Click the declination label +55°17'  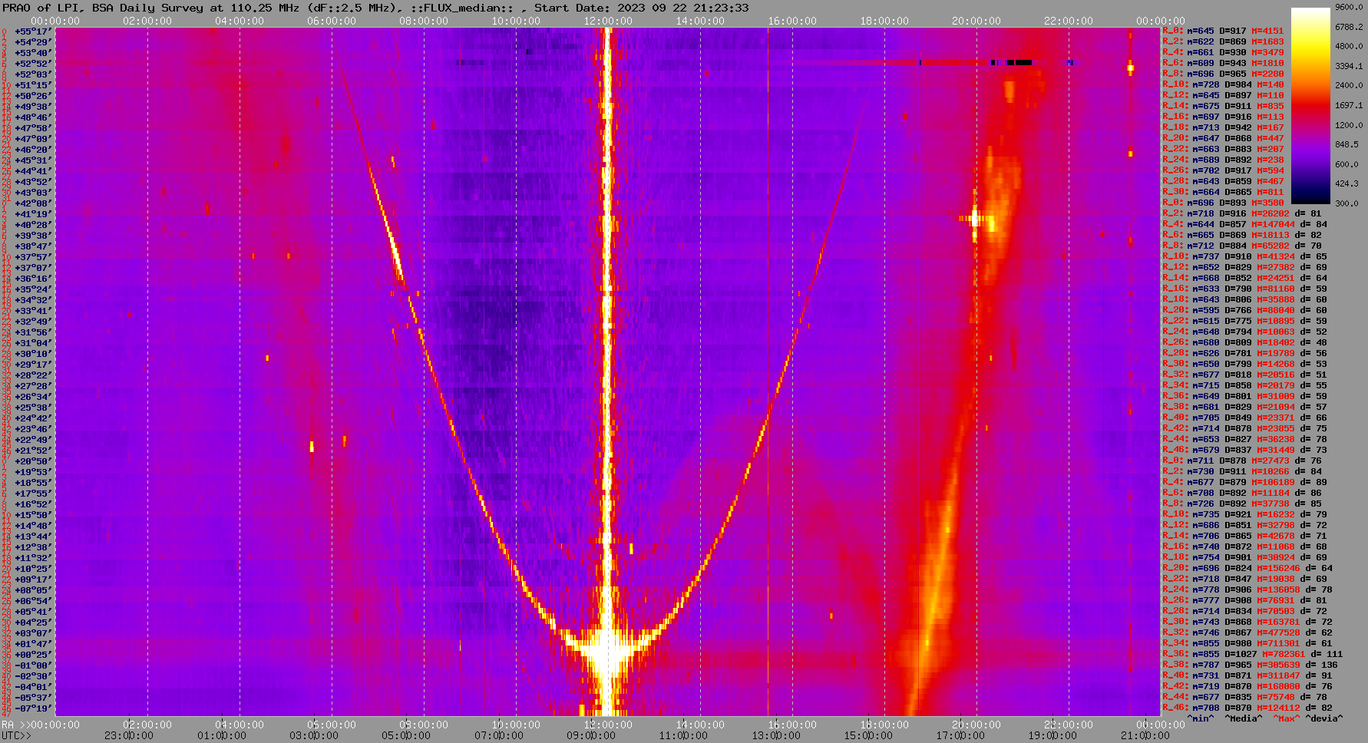coord(33,31)
